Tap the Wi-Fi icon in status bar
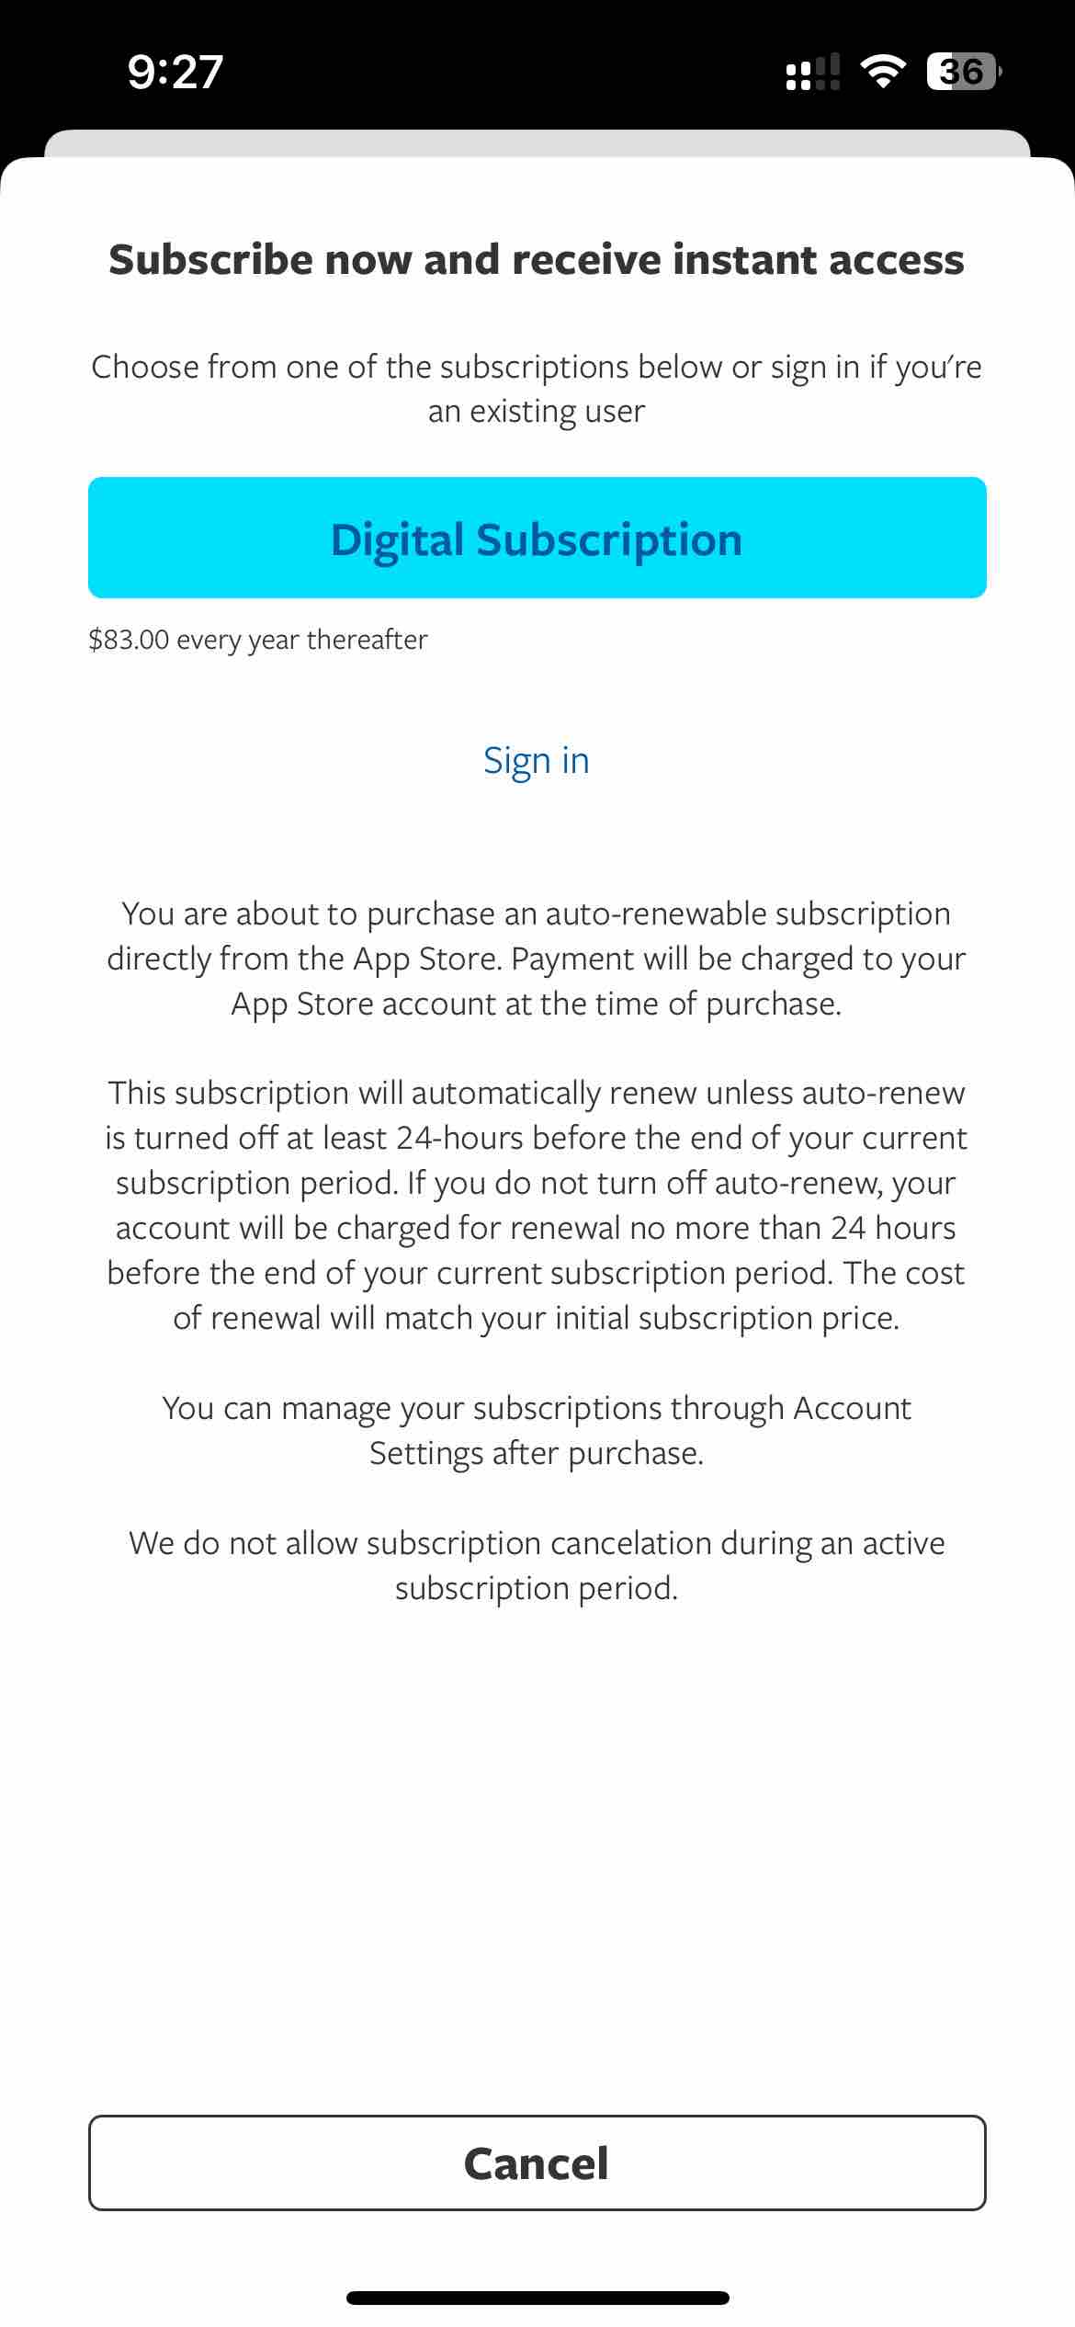Image resolution: width=1075 pixels, height=2327 pixels. point(882,72)
